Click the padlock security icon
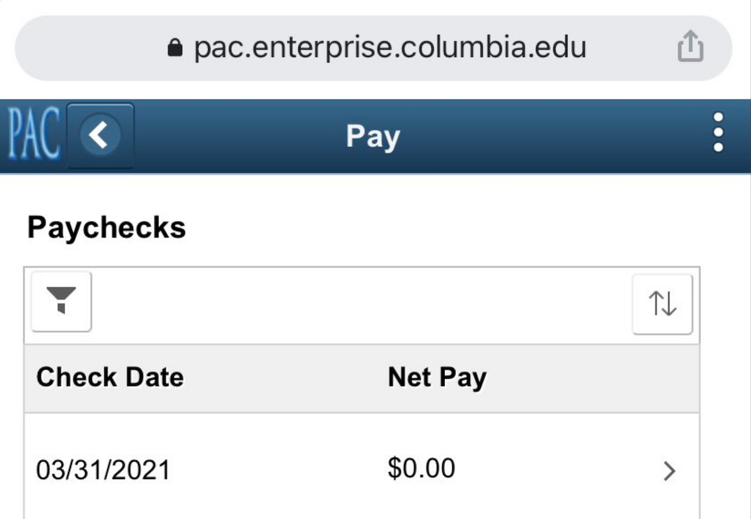751x519 pixels. point(175,47)
